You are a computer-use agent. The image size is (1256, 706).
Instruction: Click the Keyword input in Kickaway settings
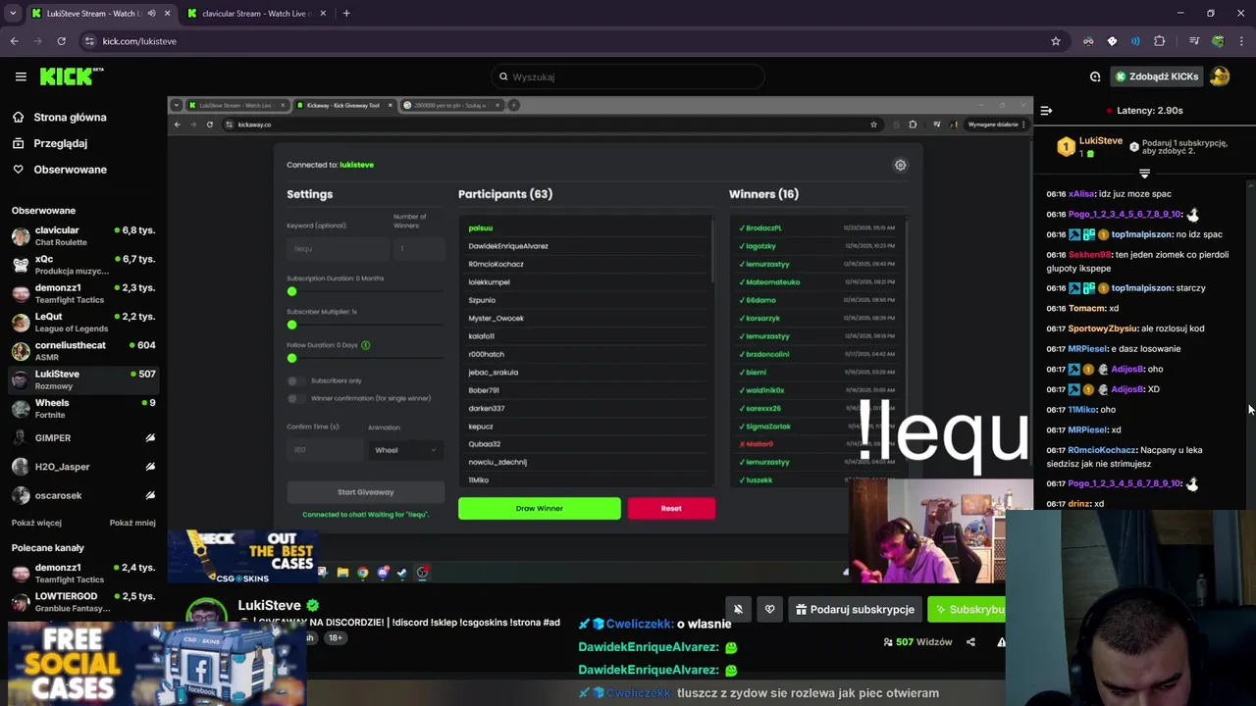point(338,248)
